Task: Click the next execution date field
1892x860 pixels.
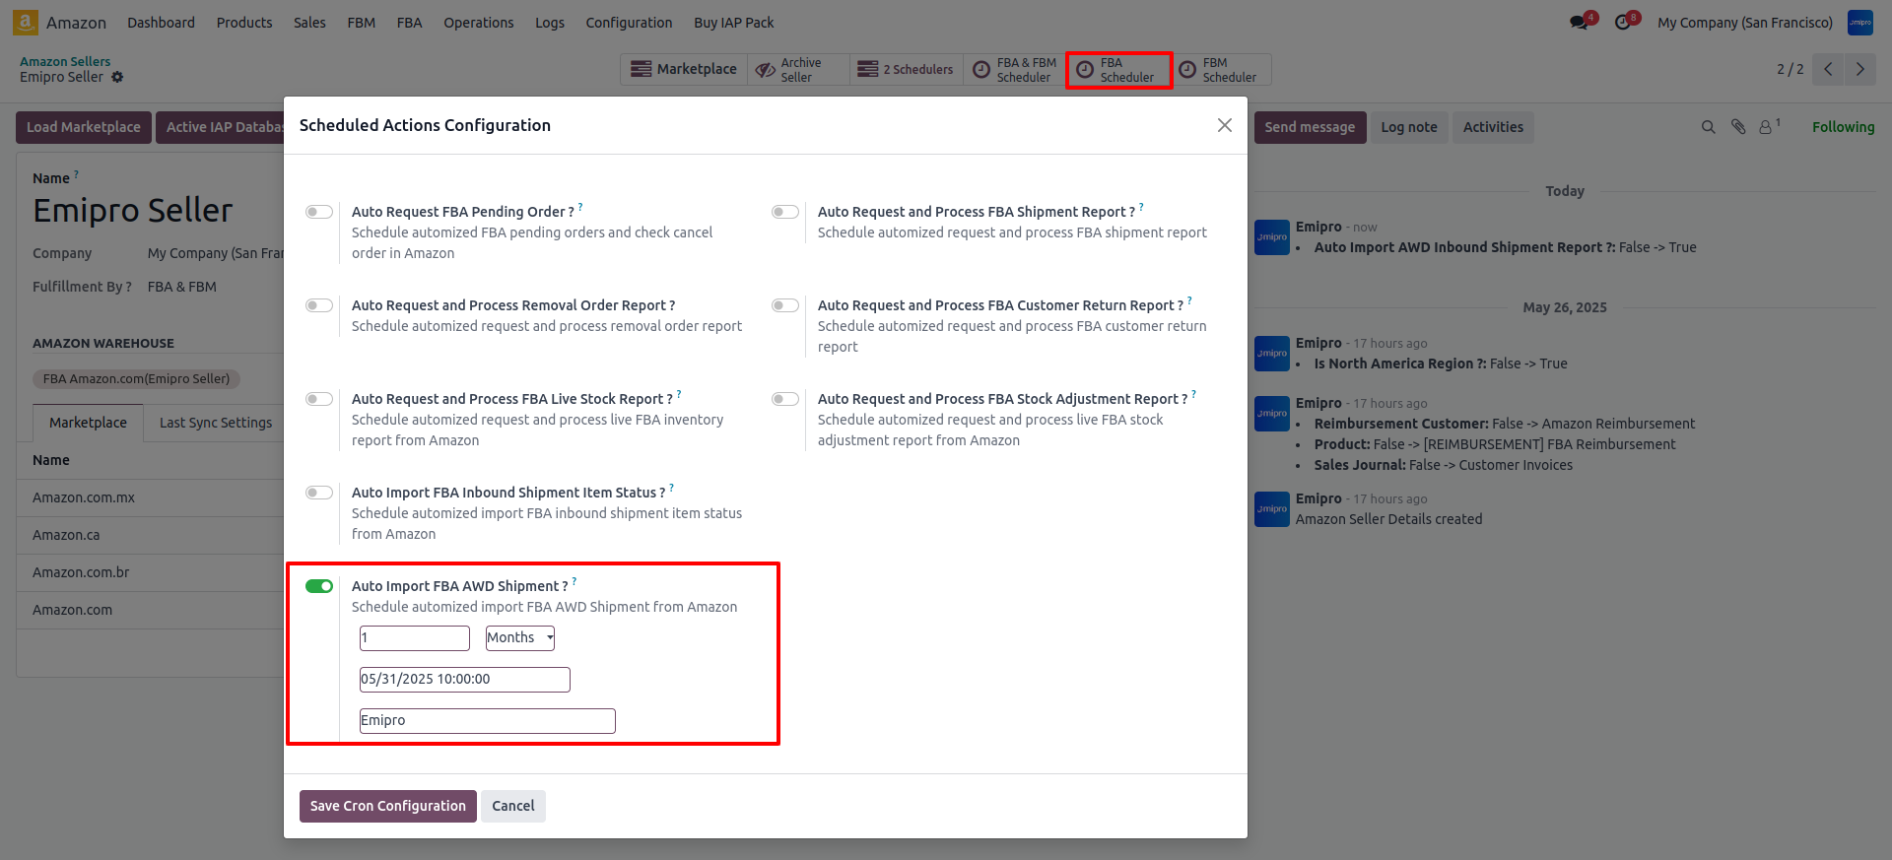Action: 464,680
